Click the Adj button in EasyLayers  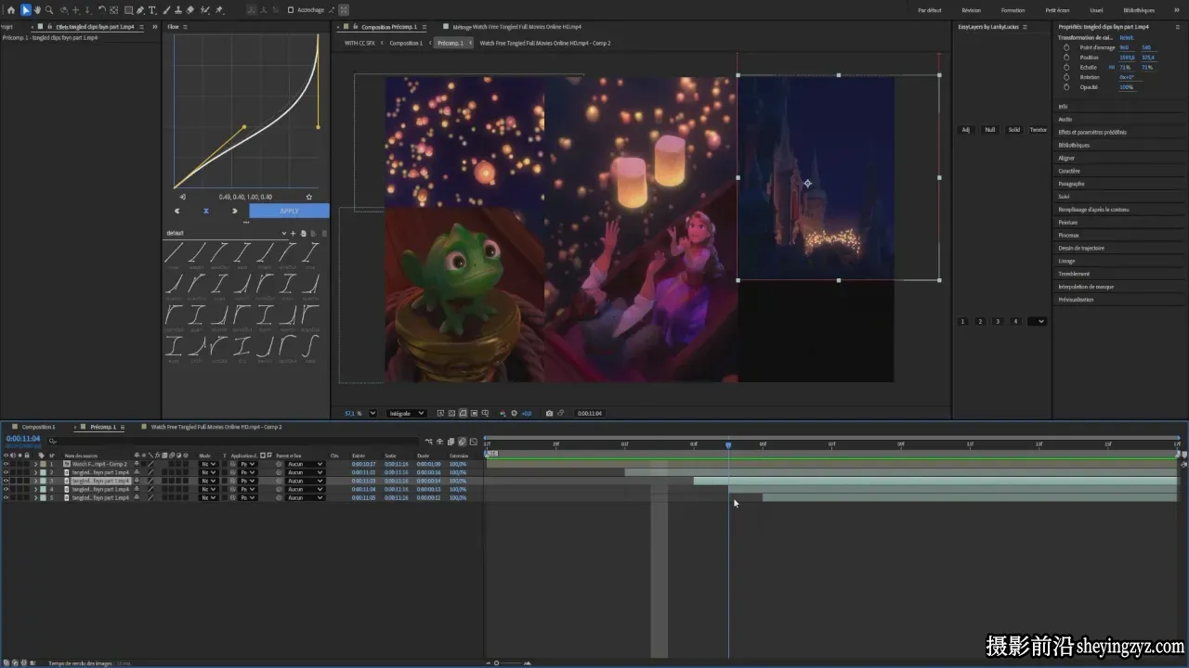click(966, 130)
